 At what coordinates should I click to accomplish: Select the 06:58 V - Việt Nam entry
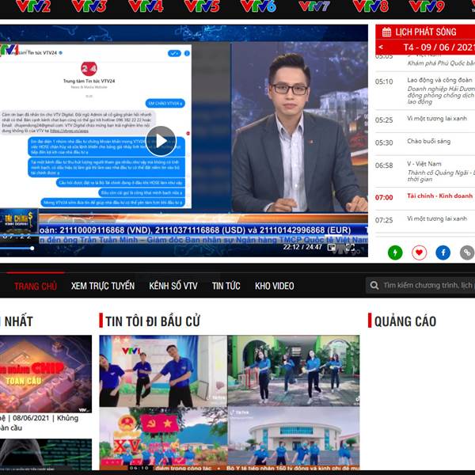(424, 171)
